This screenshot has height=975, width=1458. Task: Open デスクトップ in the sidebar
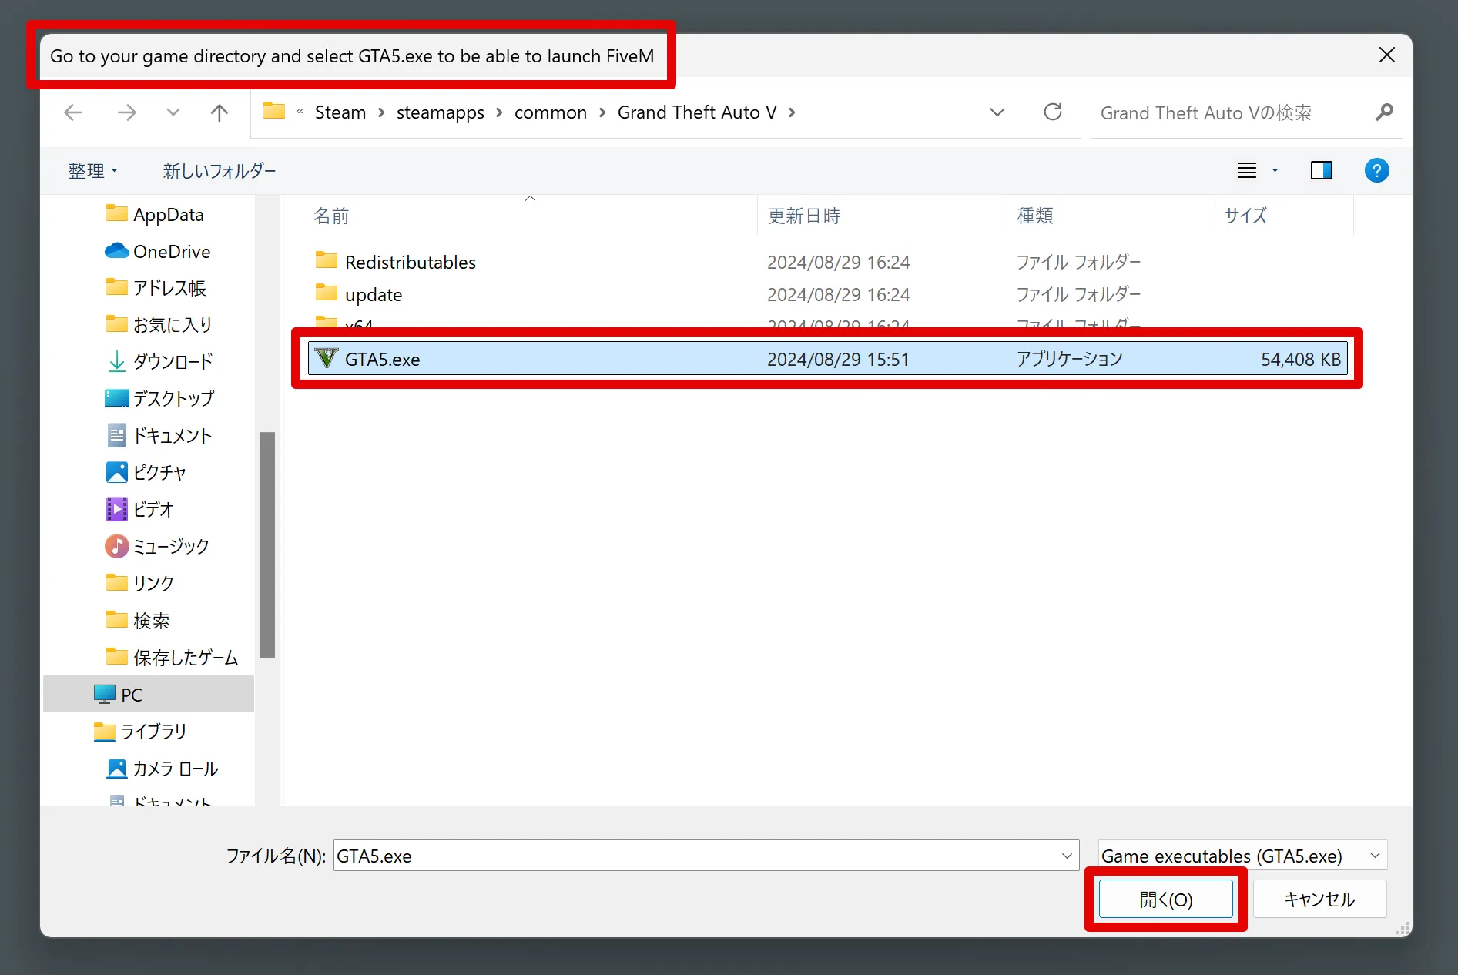coord(159,398)
